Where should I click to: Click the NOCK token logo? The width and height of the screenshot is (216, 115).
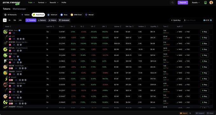pos(5,102)
